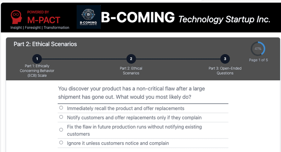Open Part 1: Ethically Concerning Behavior Scale label
The image size is (281, 152).
point(37,71)
